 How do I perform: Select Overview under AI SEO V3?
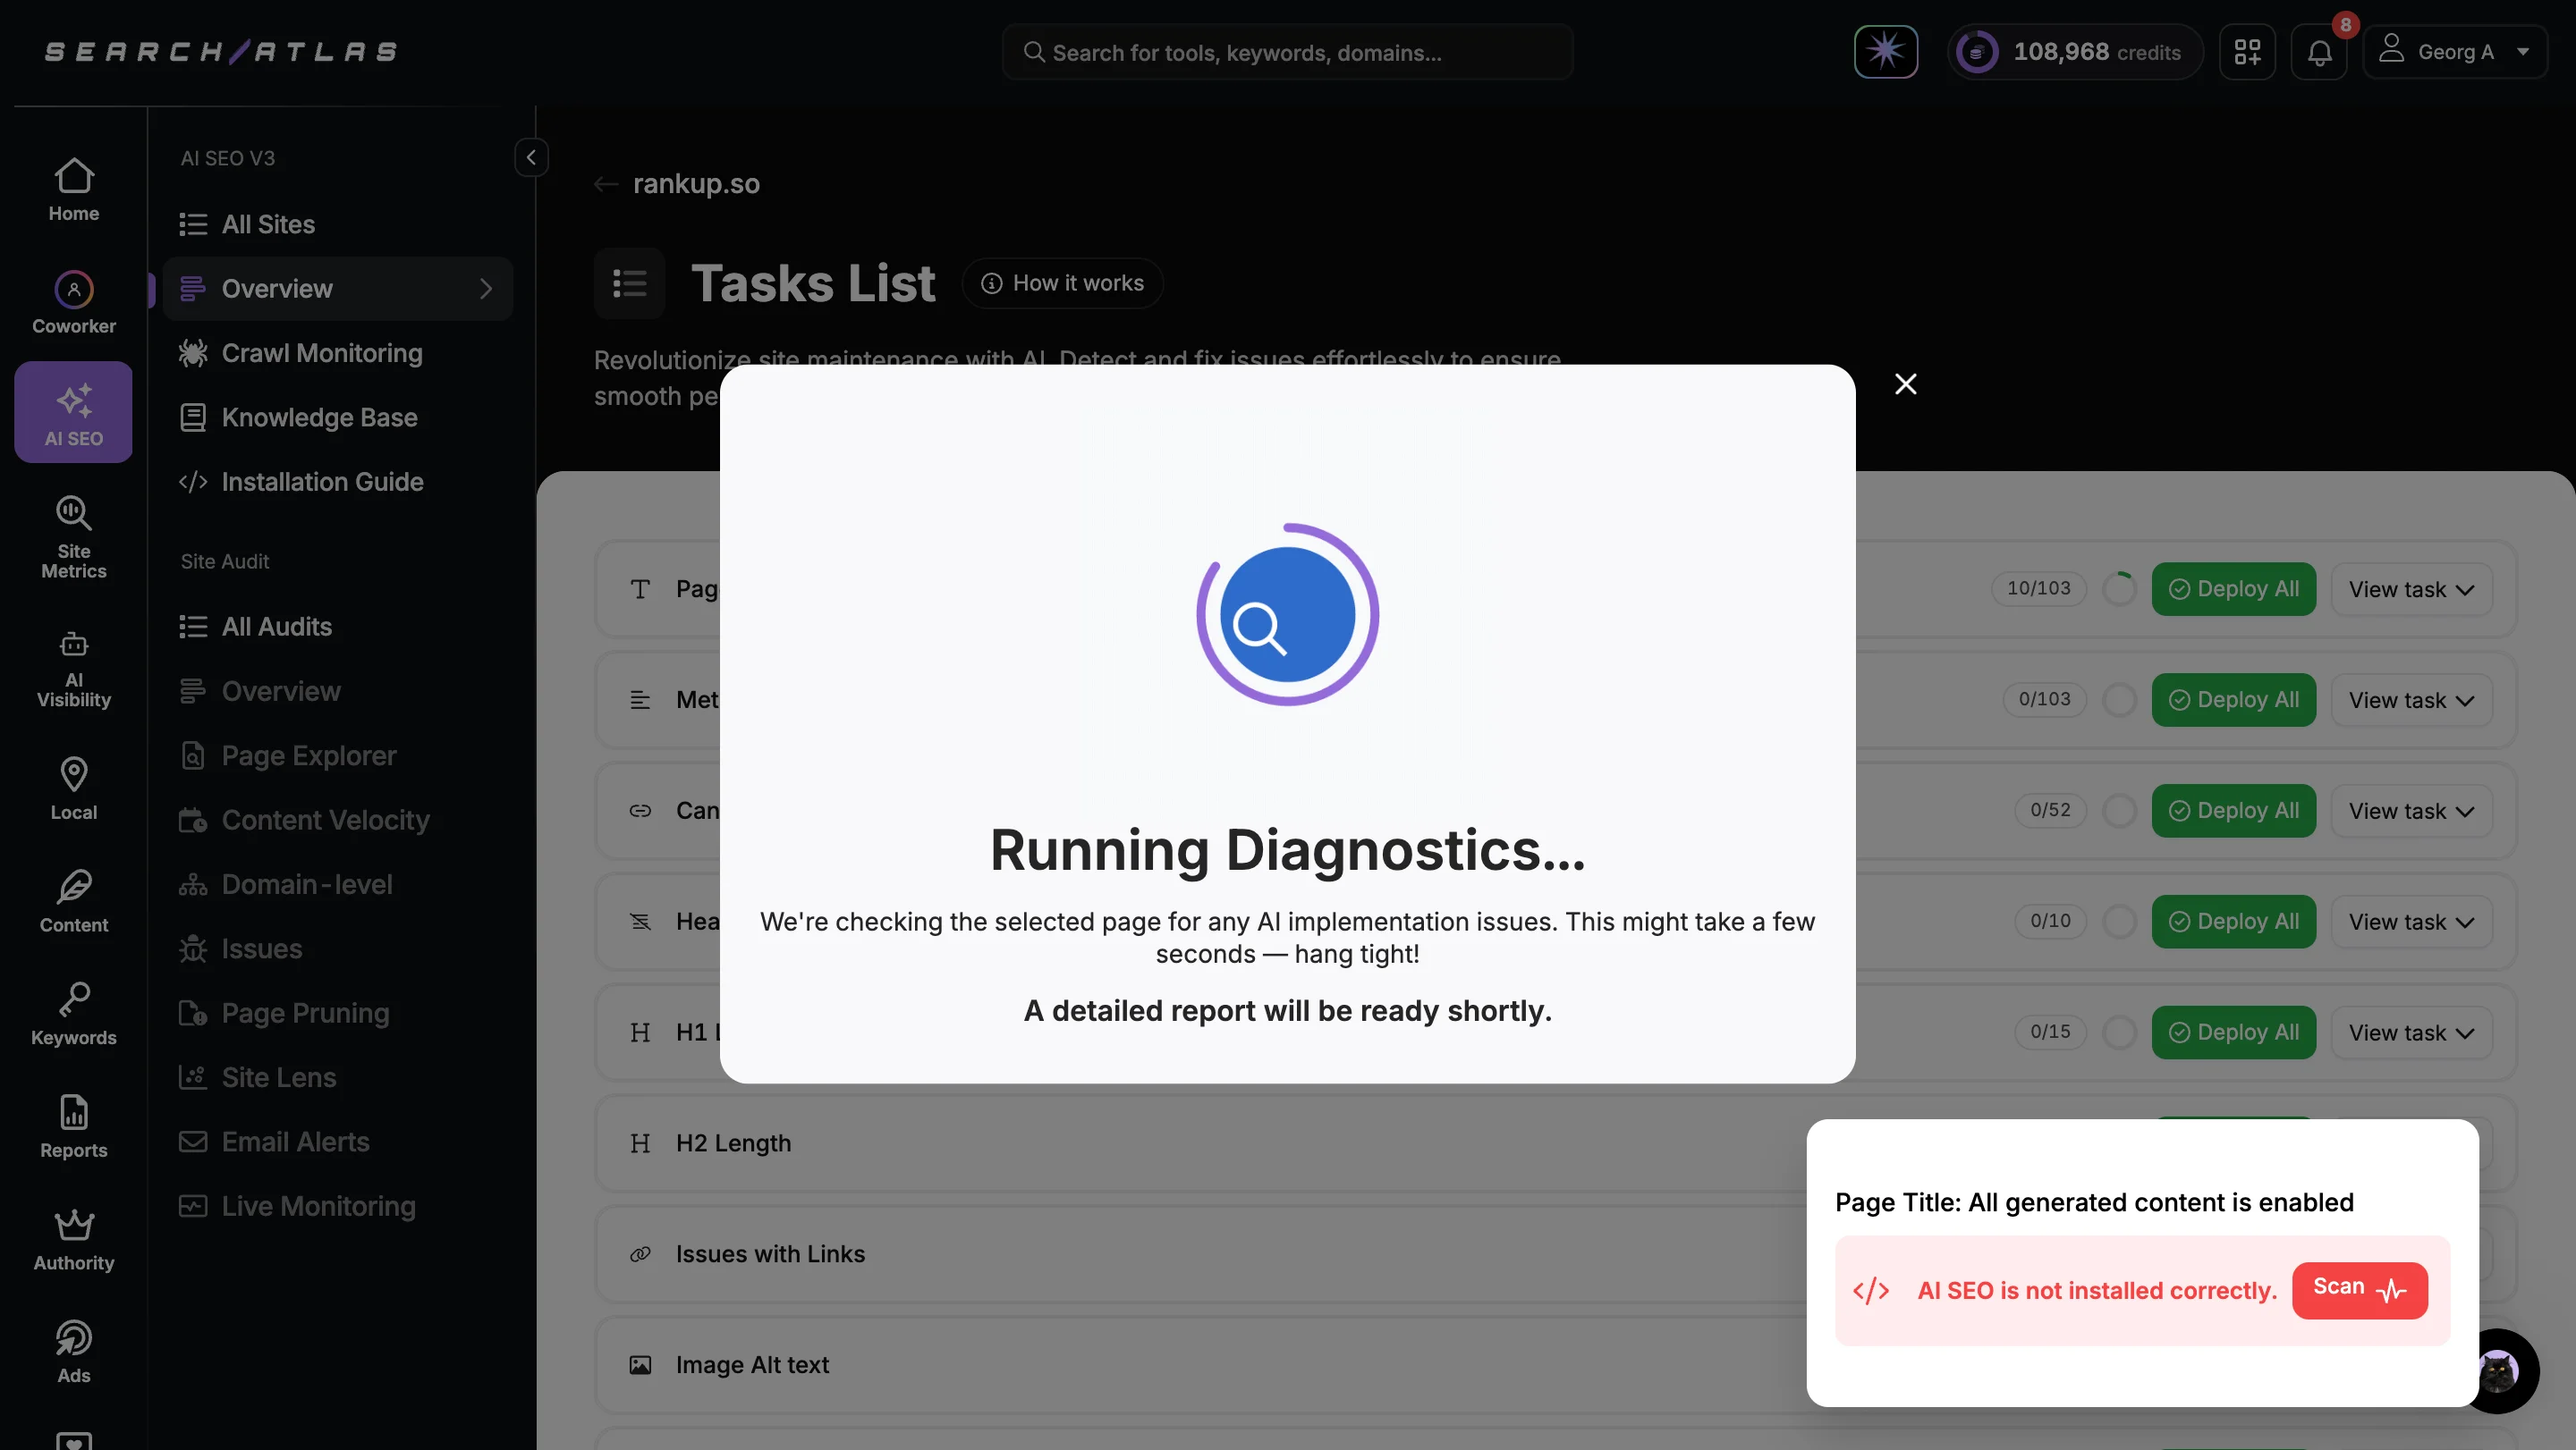(x=337, y=288)
